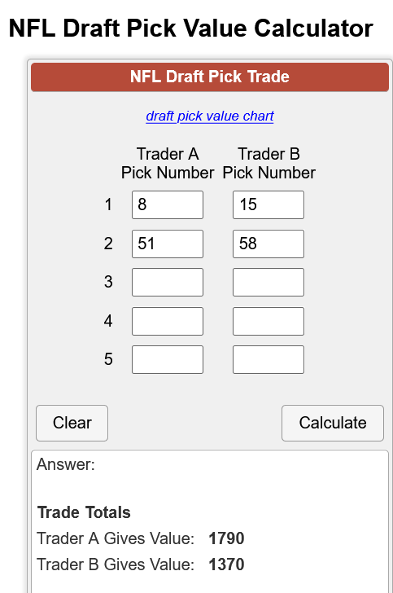Screen dimensions: 393x593
Task: Click the Trader B Pick Number column label
Action: coord(269,164)
